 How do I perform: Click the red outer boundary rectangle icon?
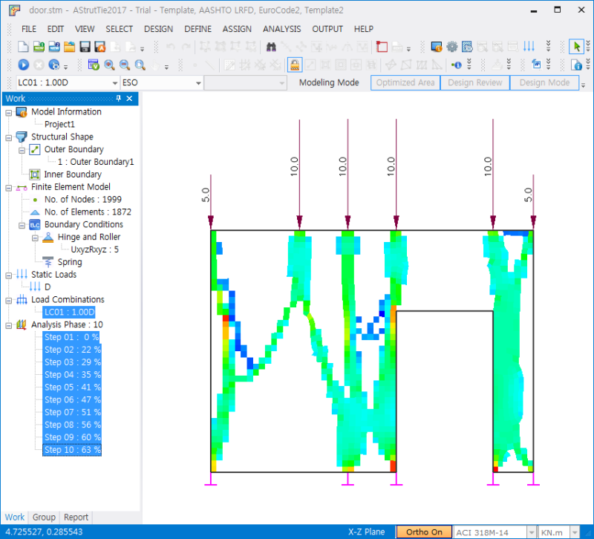382,47
